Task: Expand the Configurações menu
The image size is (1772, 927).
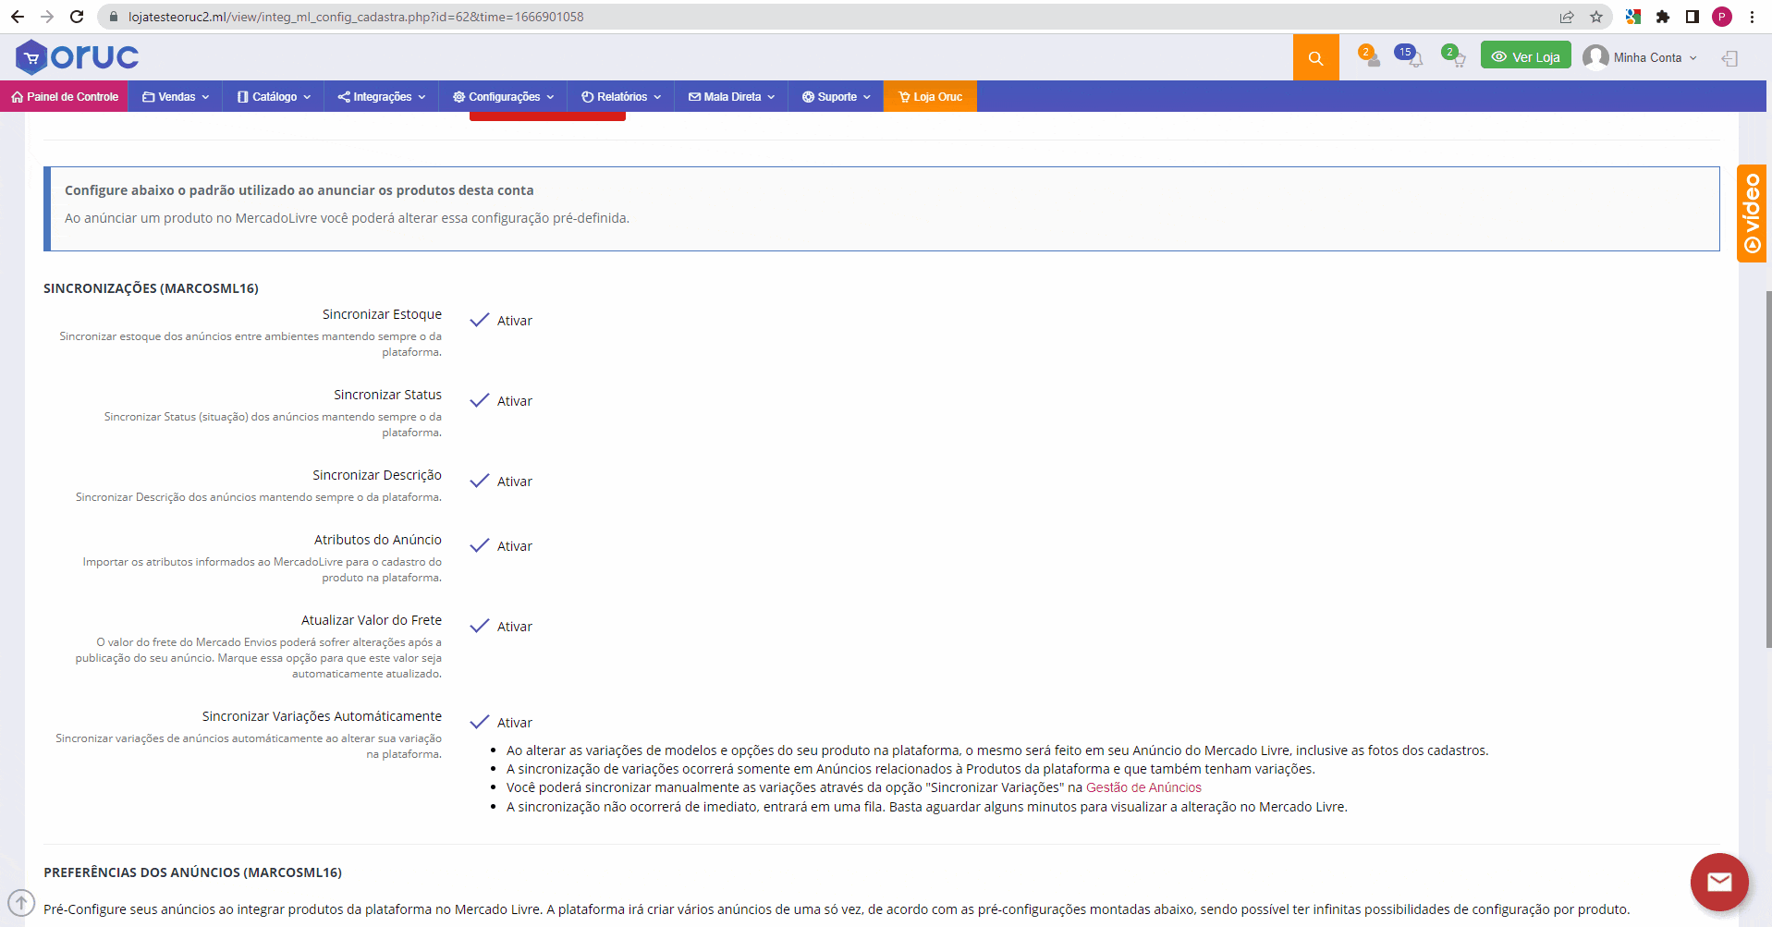Action: (504, 96)
